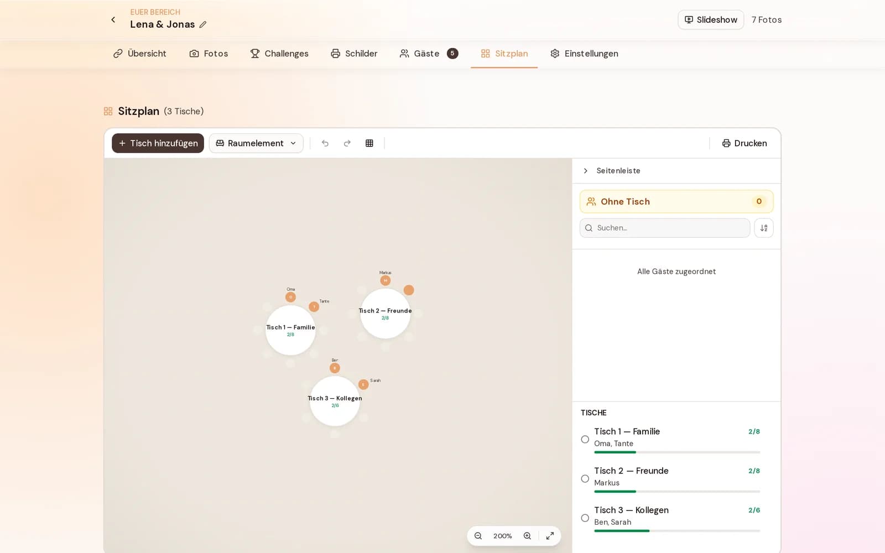Click the Ben, Sarah guest names
The image size is (885, 553).
coord(613,522)
